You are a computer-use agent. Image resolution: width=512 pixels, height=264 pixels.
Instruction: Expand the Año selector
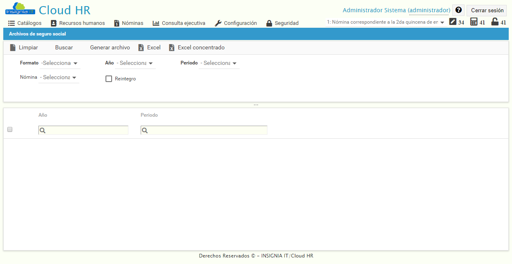click(x=135, y=63)
